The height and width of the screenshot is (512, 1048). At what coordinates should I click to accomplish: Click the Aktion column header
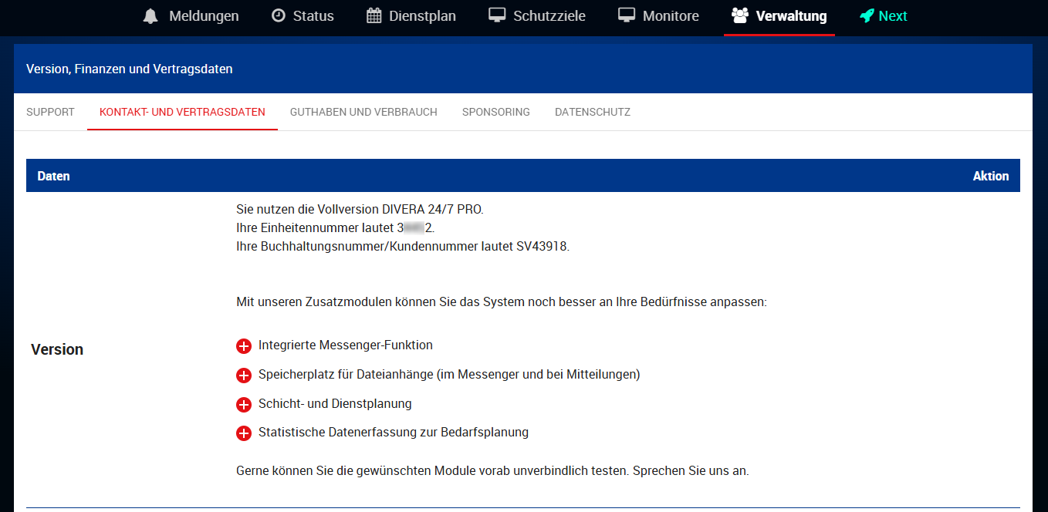click(991, 176)
